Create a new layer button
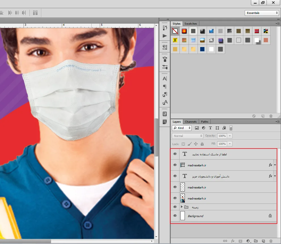Viewport: 281px width, 244px height. click(x=263, y=241)
